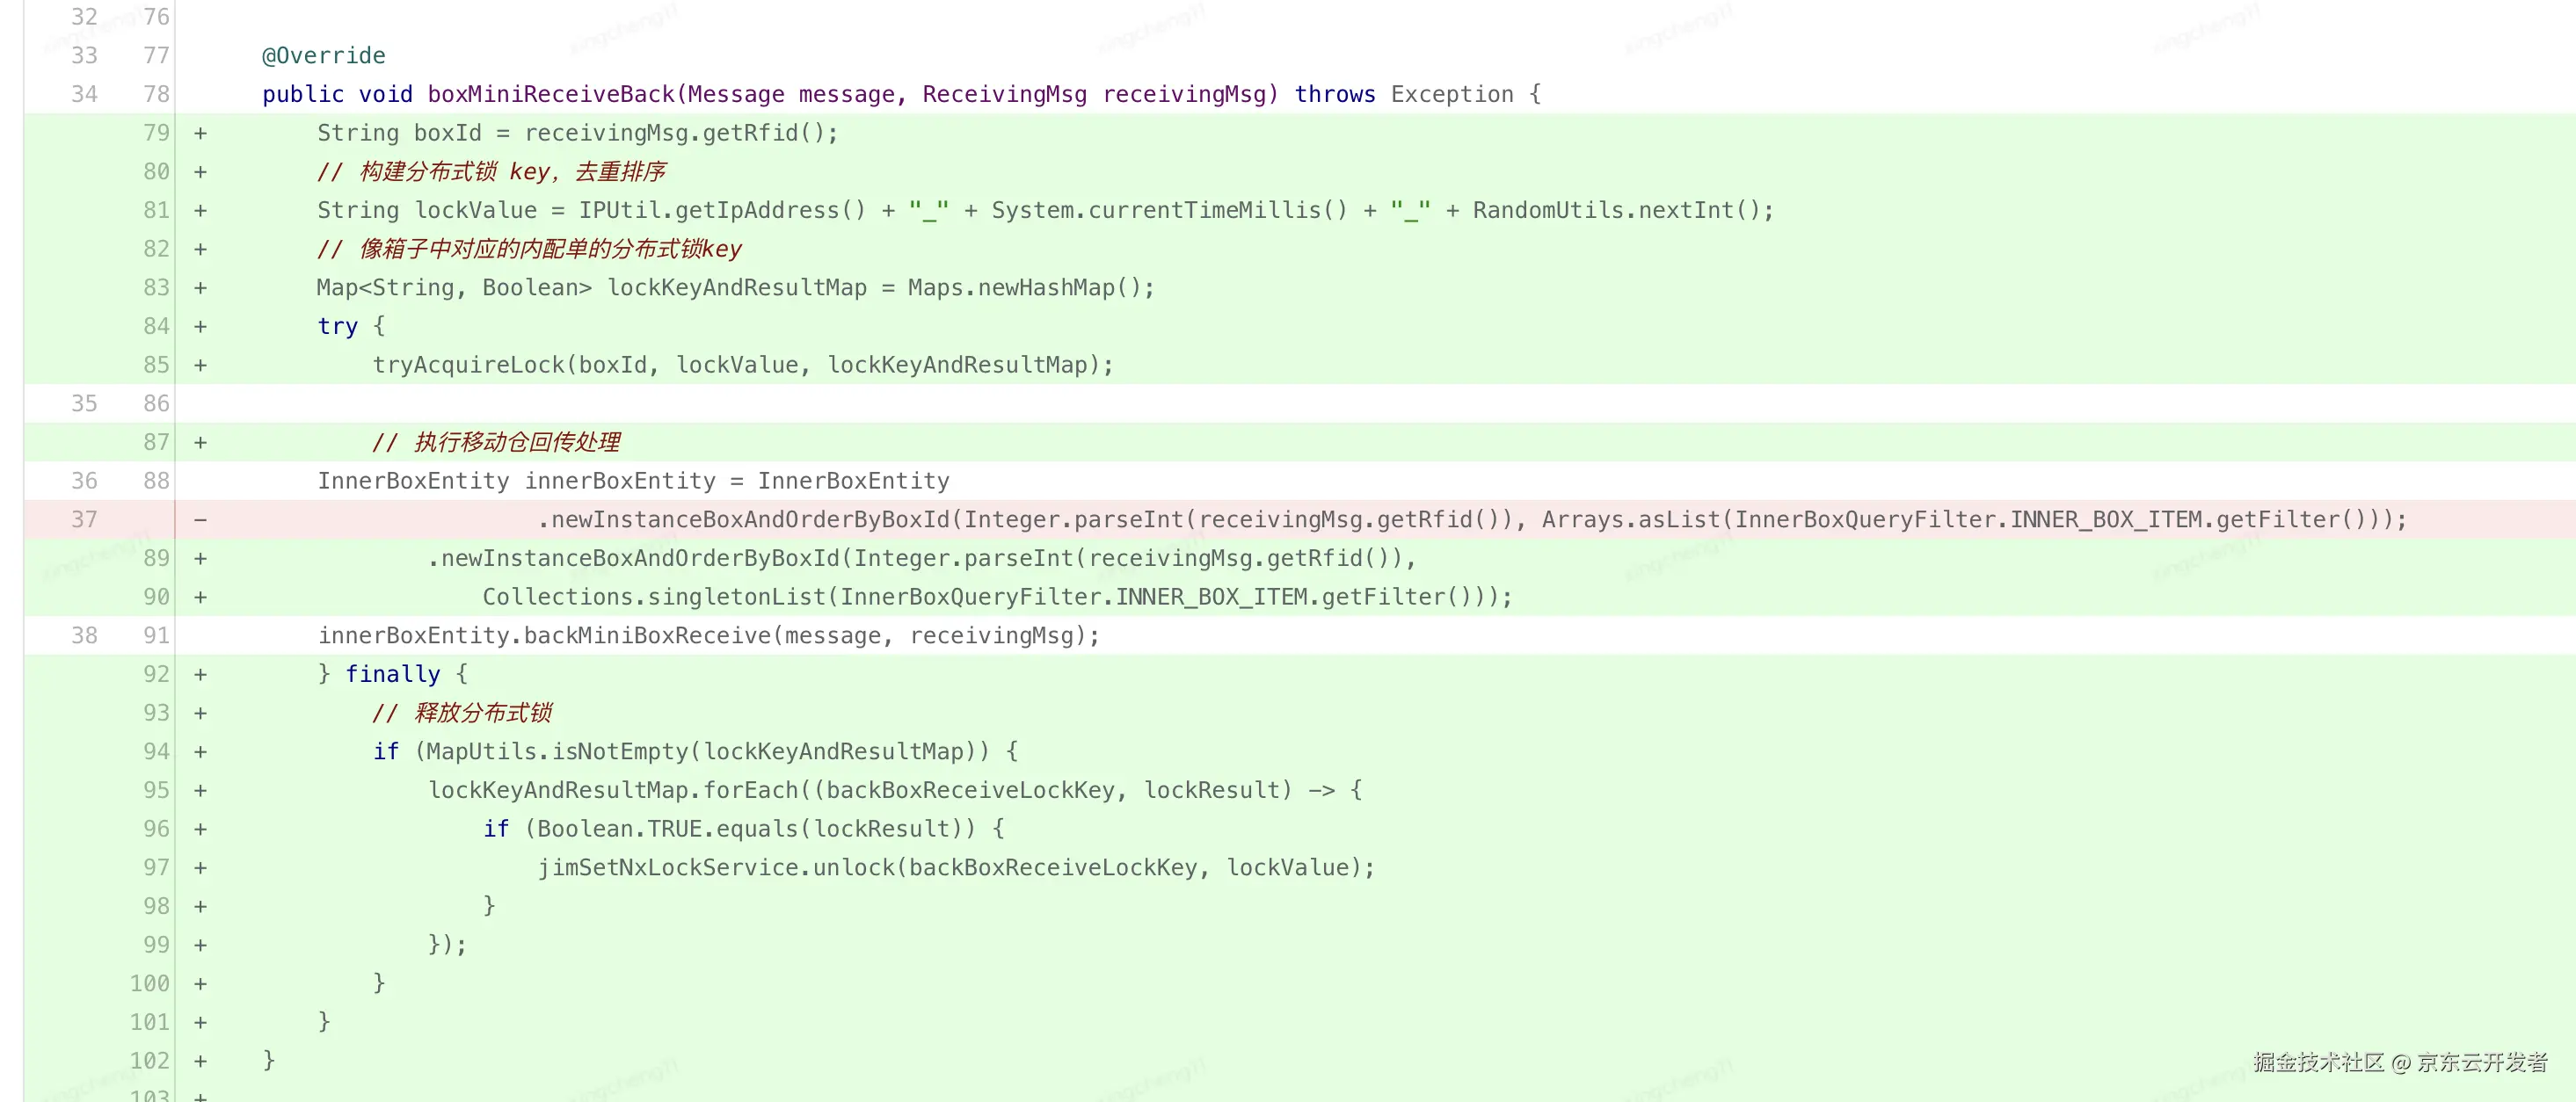
Task: Click the minus marker on deleted line 37
Action: tap(200, 520)
